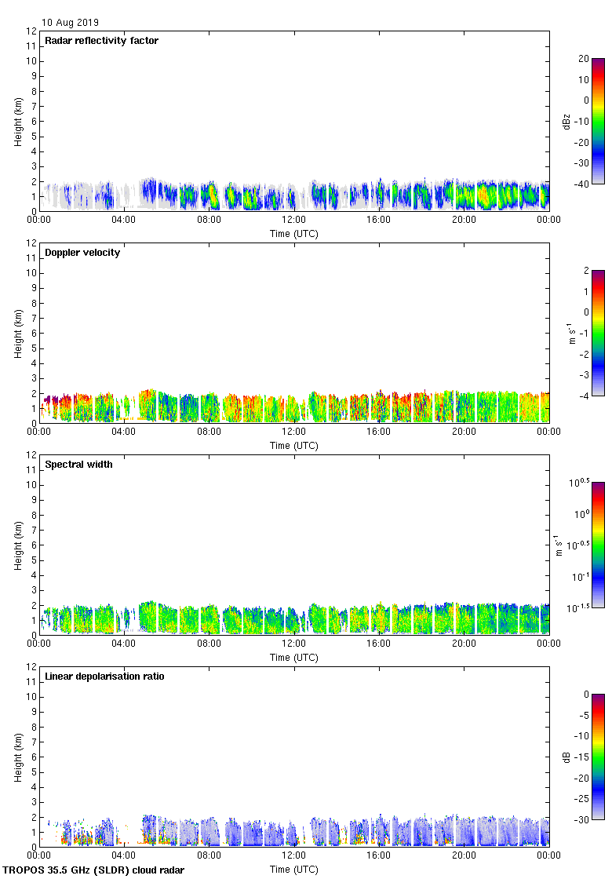Click the Doppler velocity panel title
612x879 pixels.
point(82,253)
